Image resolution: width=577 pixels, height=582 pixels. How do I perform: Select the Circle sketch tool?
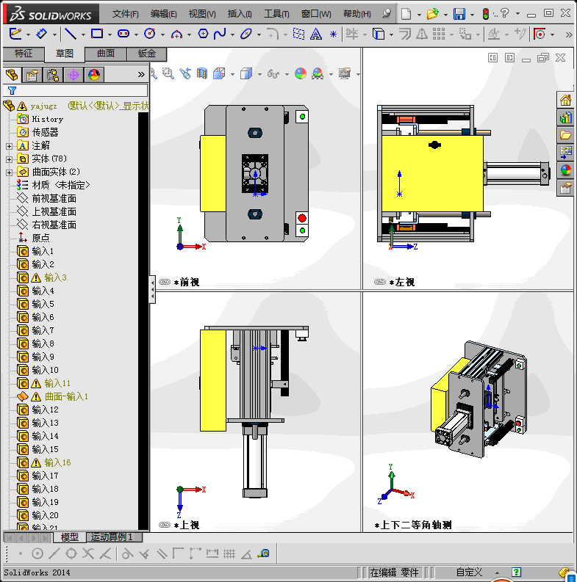150,34
